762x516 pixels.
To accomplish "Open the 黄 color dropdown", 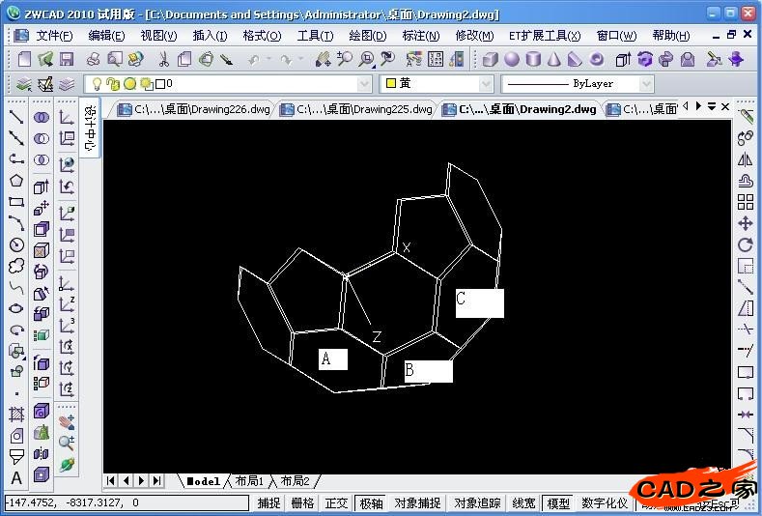I will (486, 84).
